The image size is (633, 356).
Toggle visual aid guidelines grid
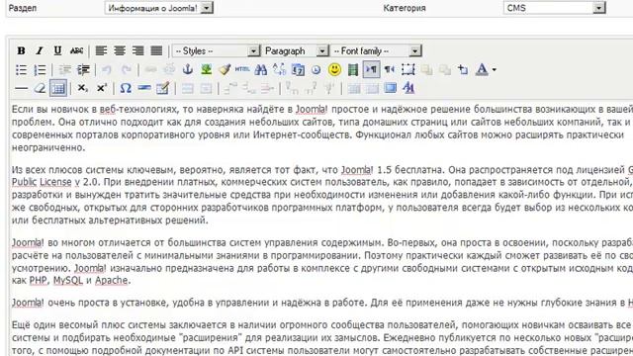point(58,88)
